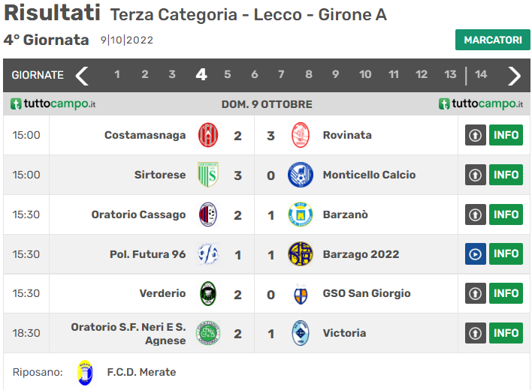
Task: Open the Marcatori button
Action: tap(492, 40)
